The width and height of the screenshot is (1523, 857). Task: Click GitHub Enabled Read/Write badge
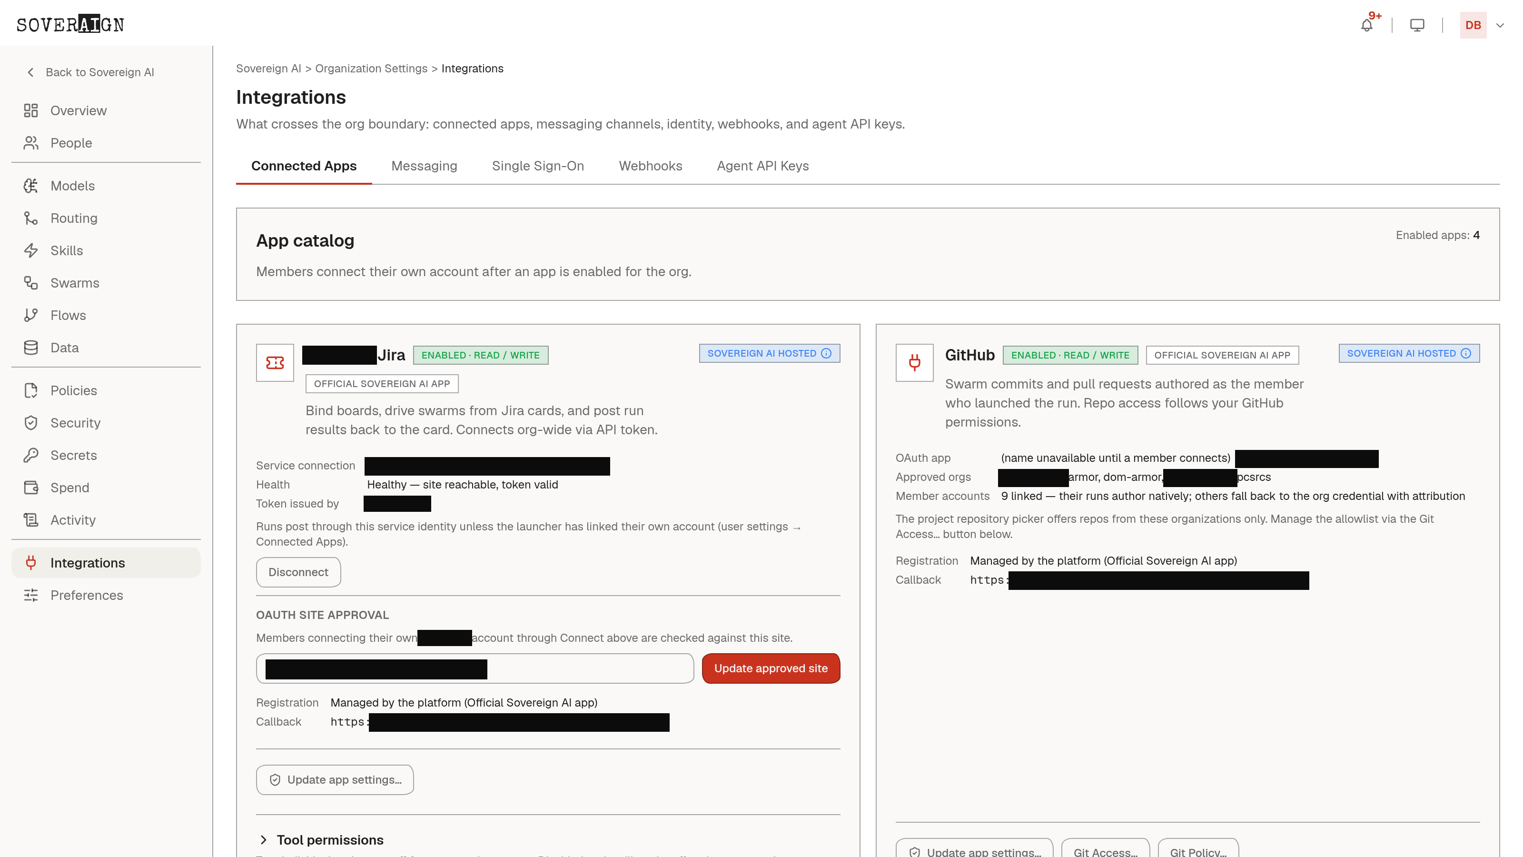[x=1070, y=355]
